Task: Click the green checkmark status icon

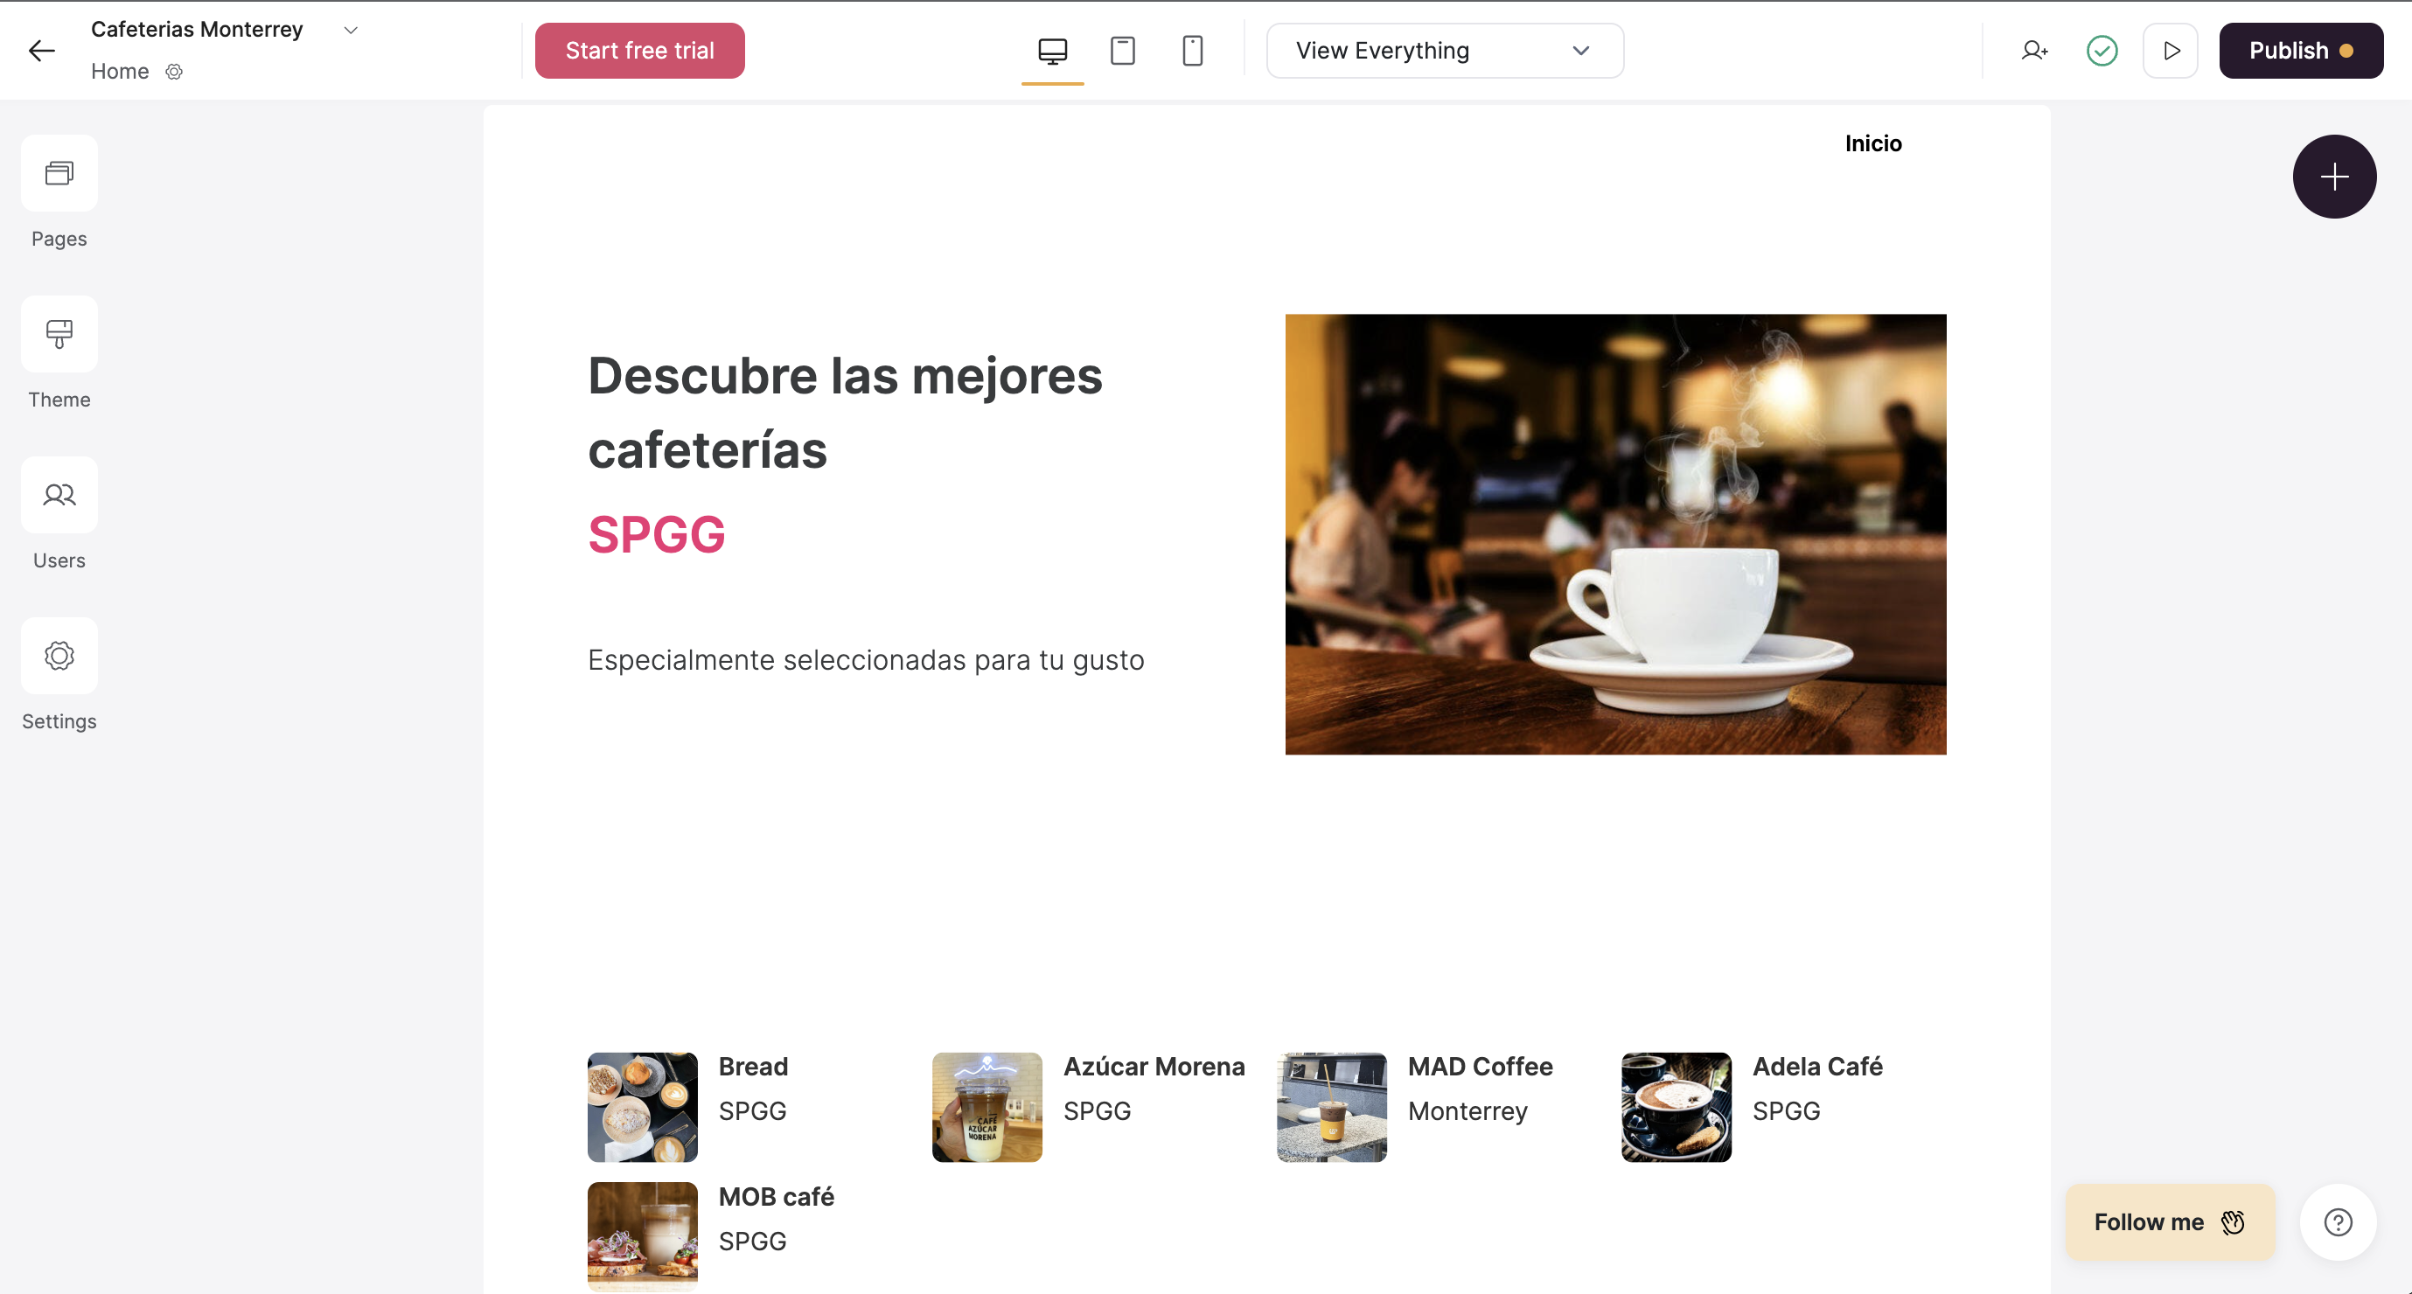Action: point(2102,50)
